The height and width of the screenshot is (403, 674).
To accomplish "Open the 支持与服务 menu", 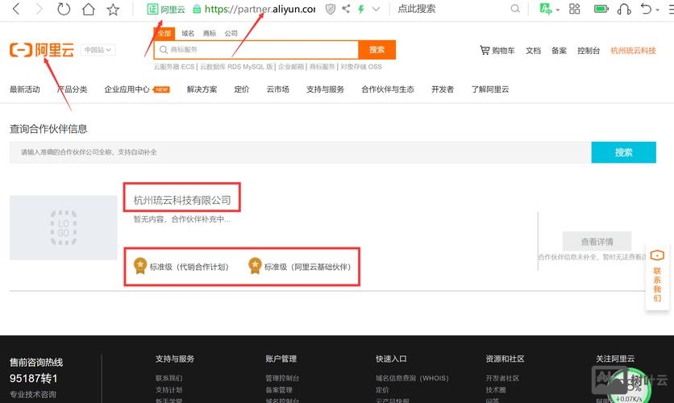I will click(325, 89).
